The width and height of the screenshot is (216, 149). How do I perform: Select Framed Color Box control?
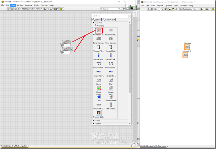pyautogui.click(x=99, y=113)
